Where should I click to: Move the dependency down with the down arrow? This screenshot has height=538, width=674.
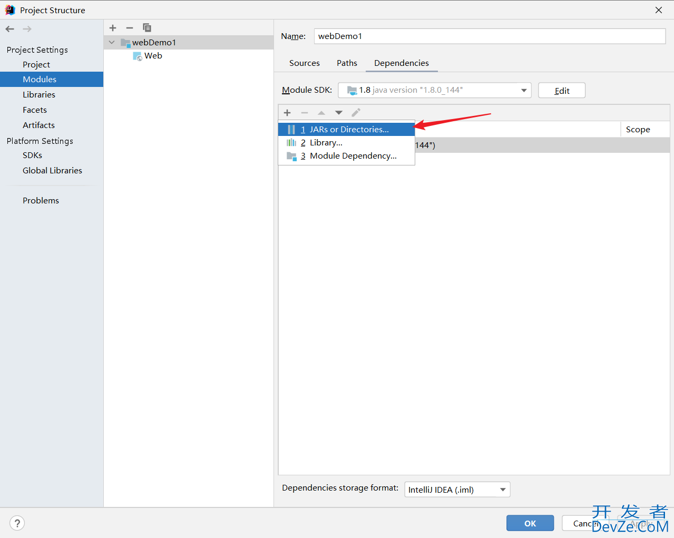[x=339, y=113]
